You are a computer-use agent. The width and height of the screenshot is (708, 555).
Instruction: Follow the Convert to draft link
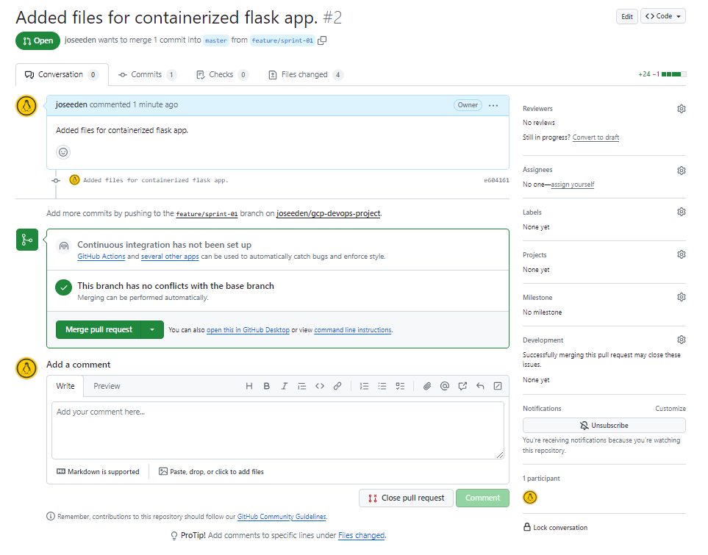pos(596,137)
